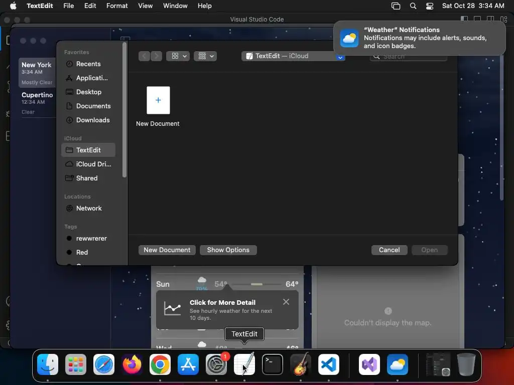The height and width of the screenshot is (385, 514).
Task: Open Launchpad in the Dock
Action: (76, 364)
